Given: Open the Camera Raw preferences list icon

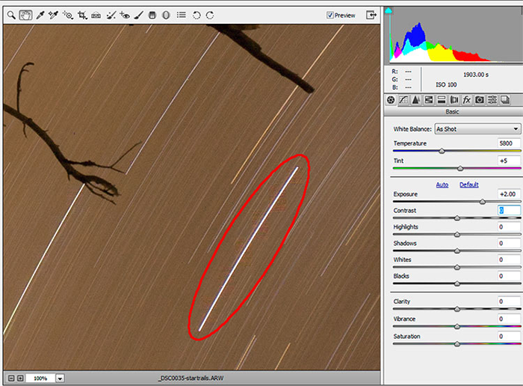Looking at the screenshot, I should pos(182,15).
